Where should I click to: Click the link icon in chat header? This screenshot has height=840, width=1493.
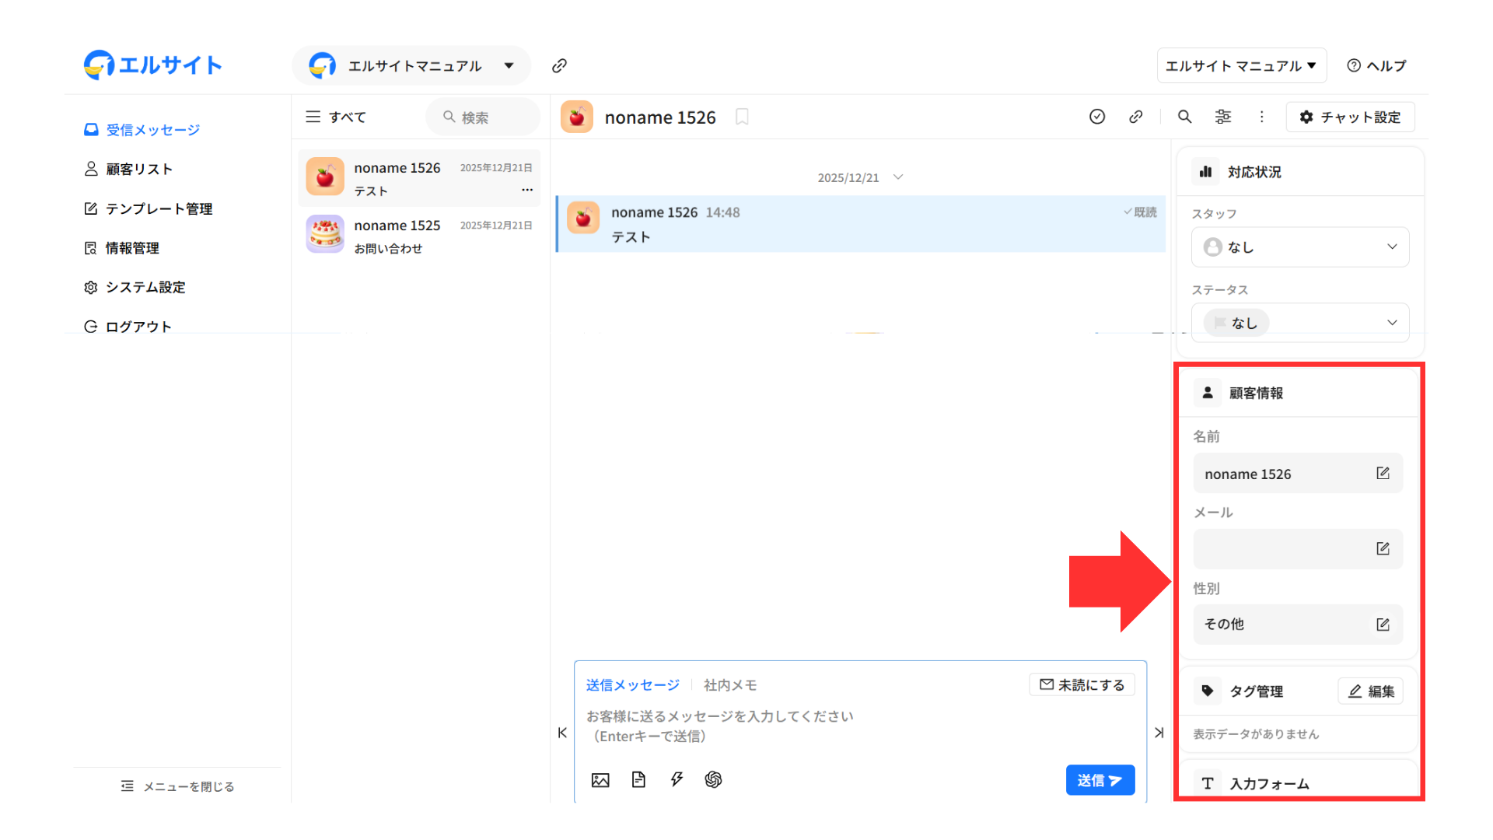pyautogui.click(x=1136, y=117)
